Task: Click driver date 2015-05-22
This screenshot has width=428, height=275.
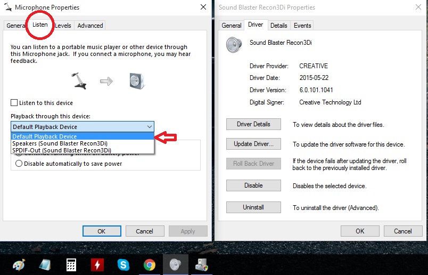Action: click(314, 78)
